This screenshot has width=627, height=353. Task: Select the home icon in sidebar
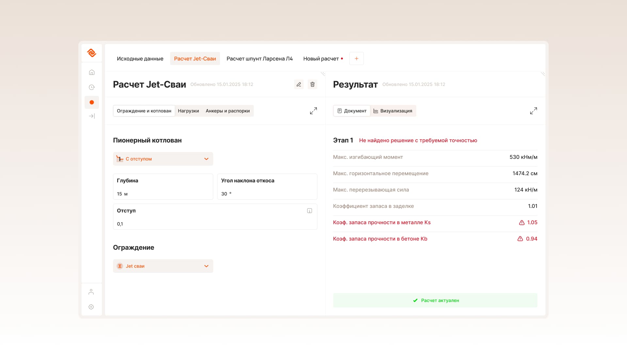[91, 72]
